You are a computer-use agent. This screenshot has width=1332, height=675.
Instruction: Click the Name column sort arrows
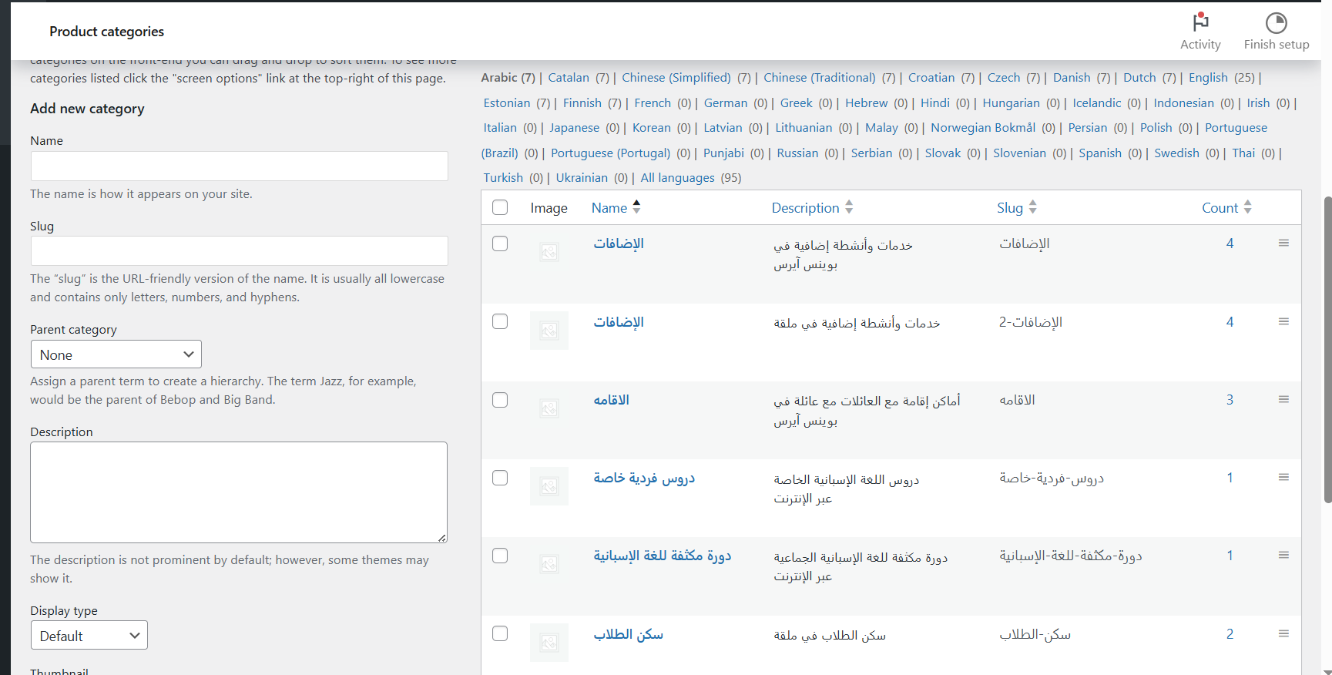click(636, 207)
